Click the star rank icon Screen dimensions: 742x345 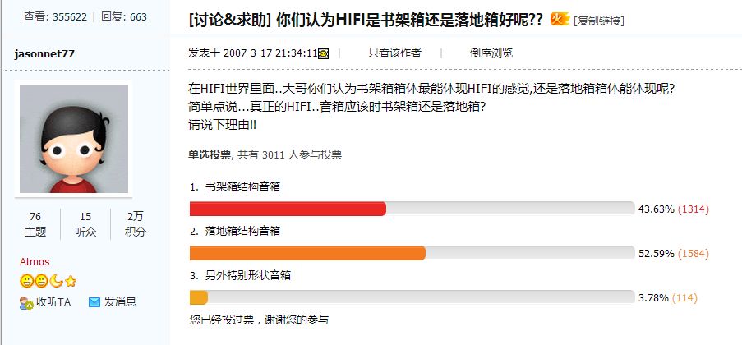(x=71, y=281)
